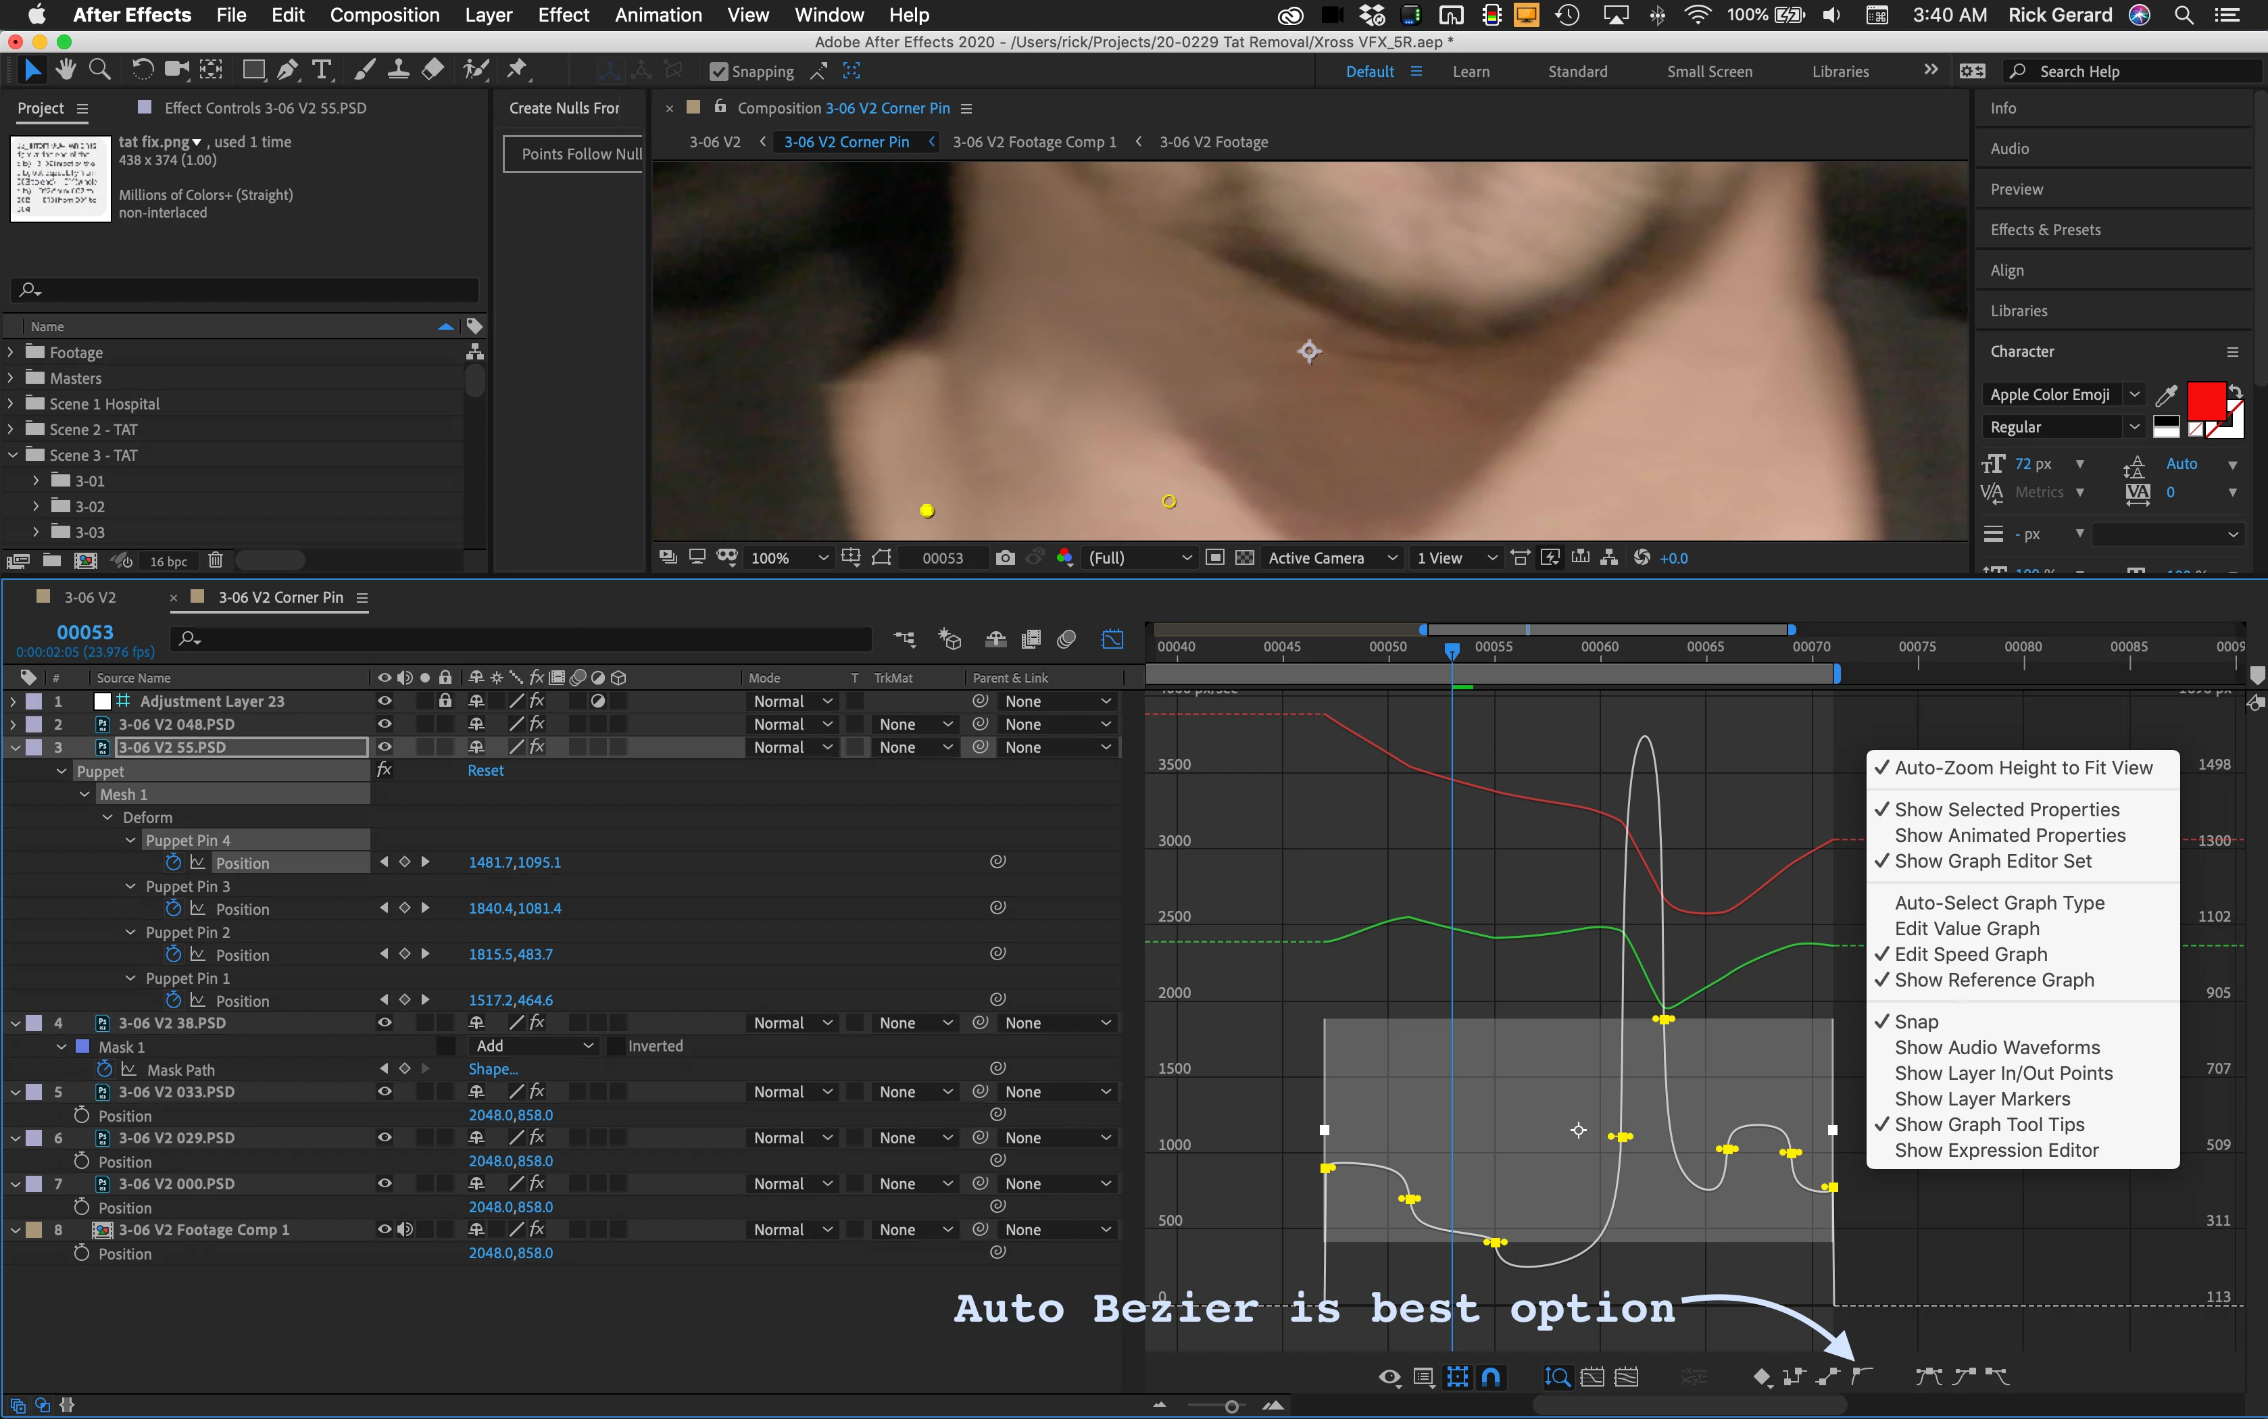The image size is (2268, 1419).
Task: Click Reset for Puppet effect
Action: pyautogui.click(x=485, y=770)
